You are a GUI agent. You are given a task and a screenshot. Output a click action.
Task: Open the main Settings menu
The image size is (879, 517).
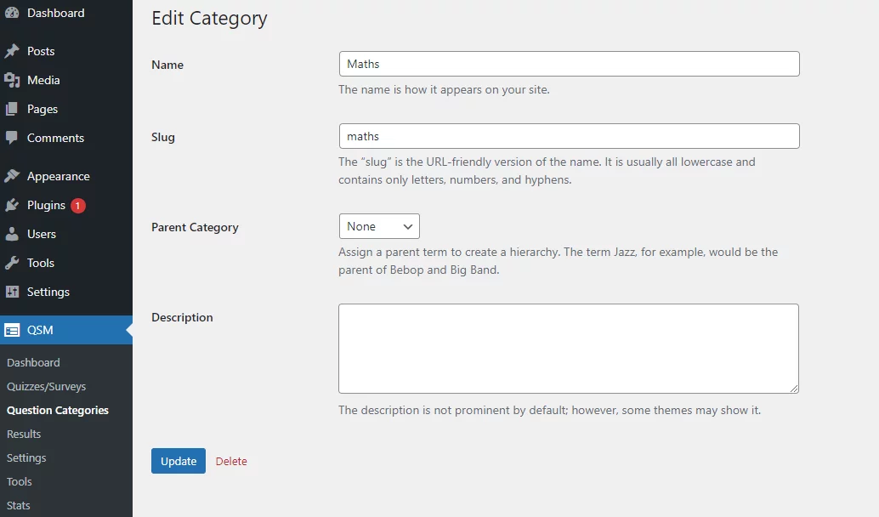point(66,292)
